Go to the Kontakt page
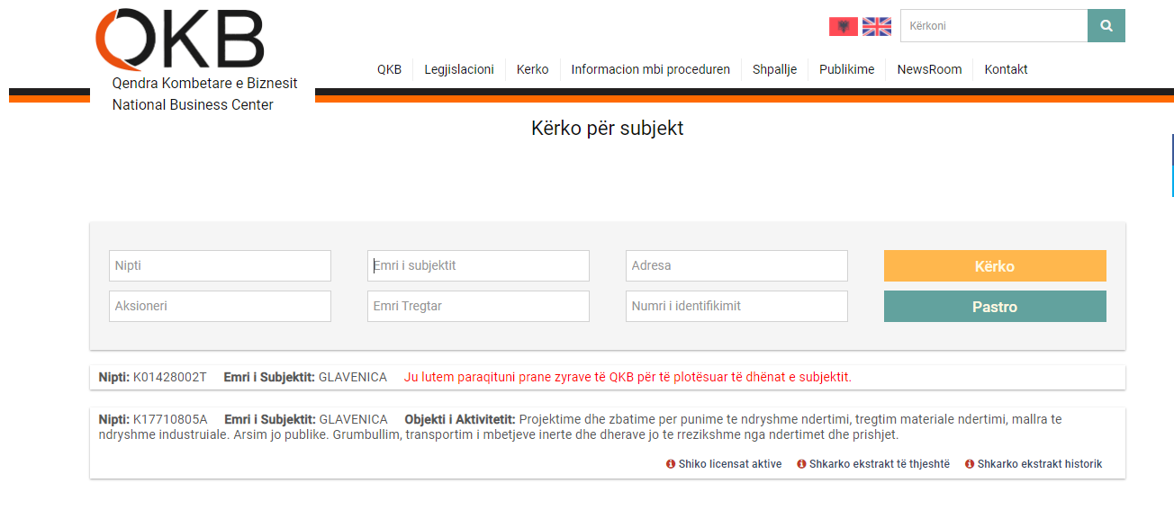 (x=1006, y=69)
